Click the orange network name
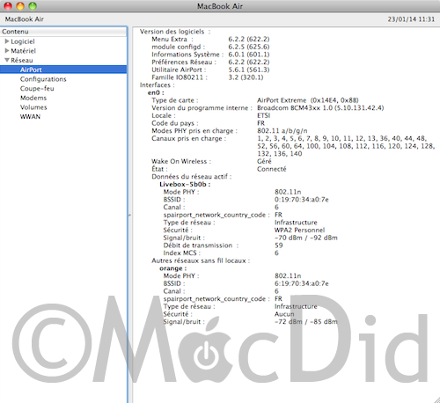 (172, 267)
